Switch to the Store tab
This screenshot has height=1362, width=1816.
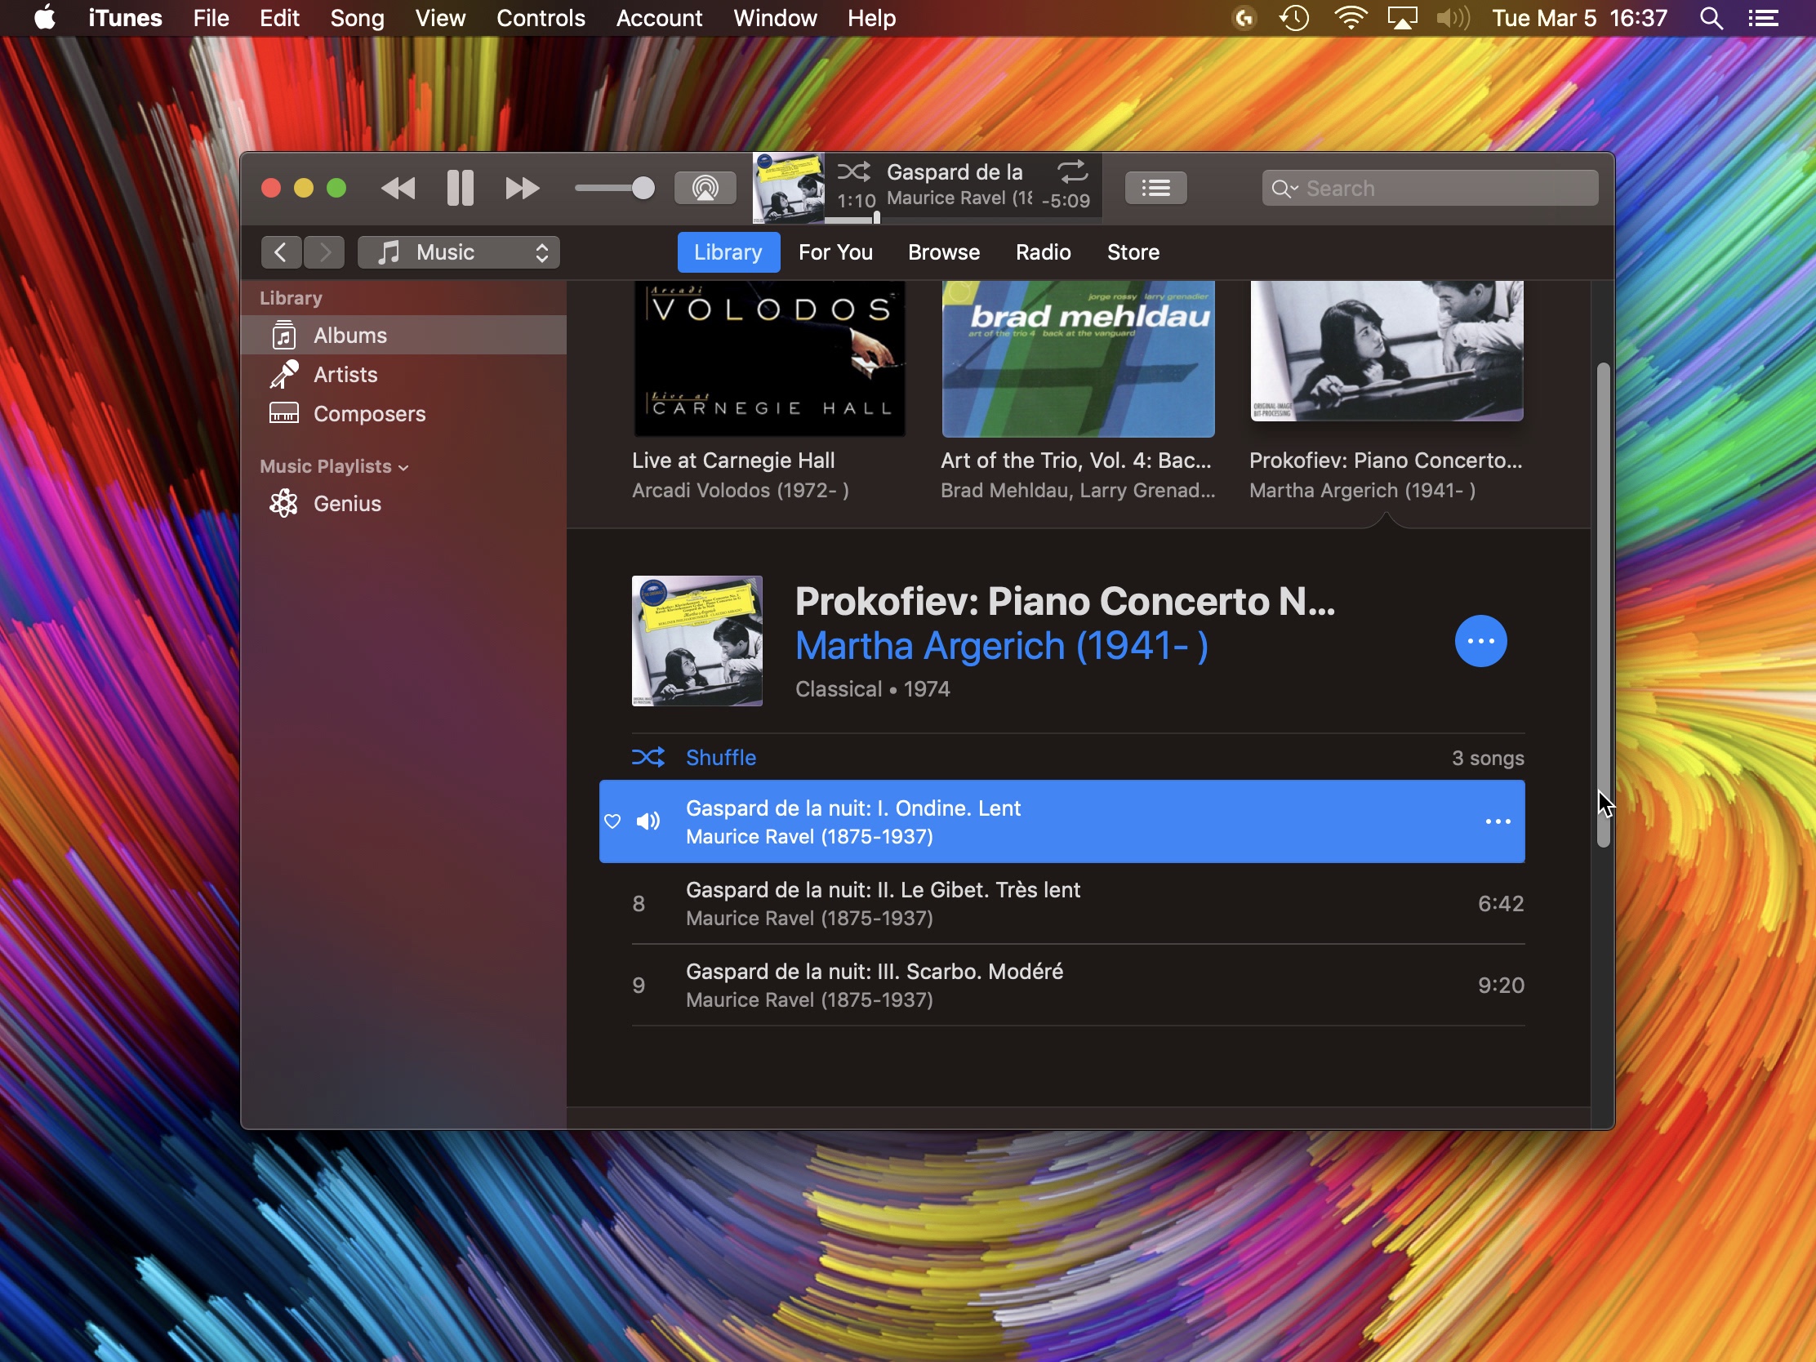pos(1132,252)
